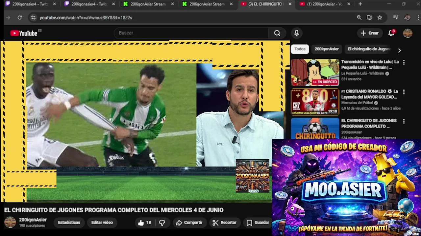
Task: Open options menu for Transmisión en vivo de Lulu video
Action: [404, 62]
